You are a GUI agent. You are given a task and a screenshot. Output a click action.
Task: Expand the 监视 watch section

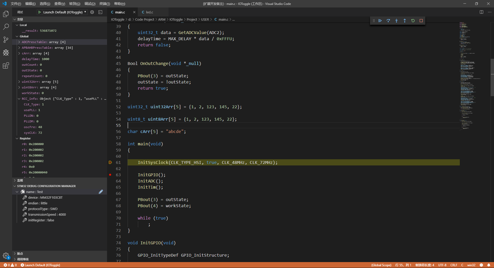point(60,180)
